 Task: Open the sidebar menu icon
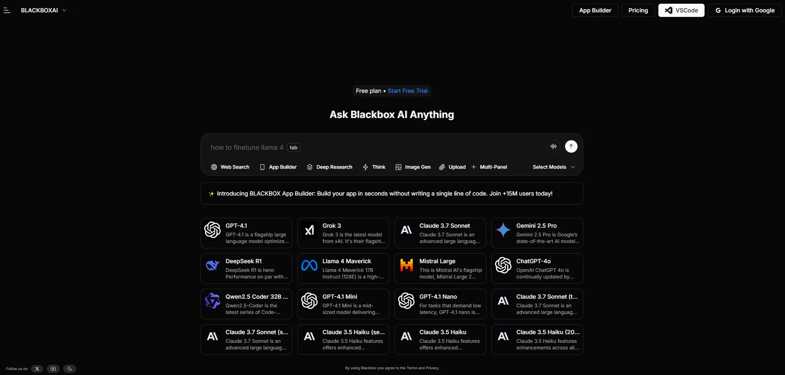7,10
